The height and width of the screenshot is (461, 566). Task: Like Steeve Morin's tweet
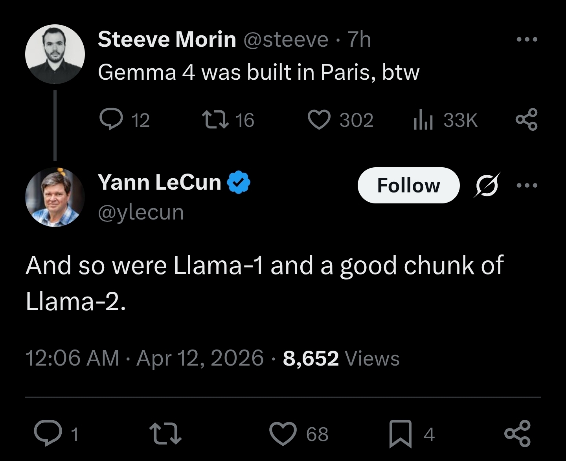pos(319,119)
